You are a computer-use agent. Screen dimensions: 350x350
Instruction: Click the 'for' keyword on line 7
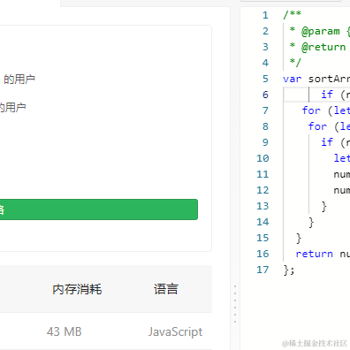tap(311, 110)
